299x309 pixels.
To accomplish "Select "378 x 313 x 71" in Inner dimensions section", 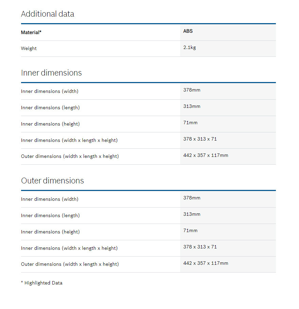I will (200, 139).
